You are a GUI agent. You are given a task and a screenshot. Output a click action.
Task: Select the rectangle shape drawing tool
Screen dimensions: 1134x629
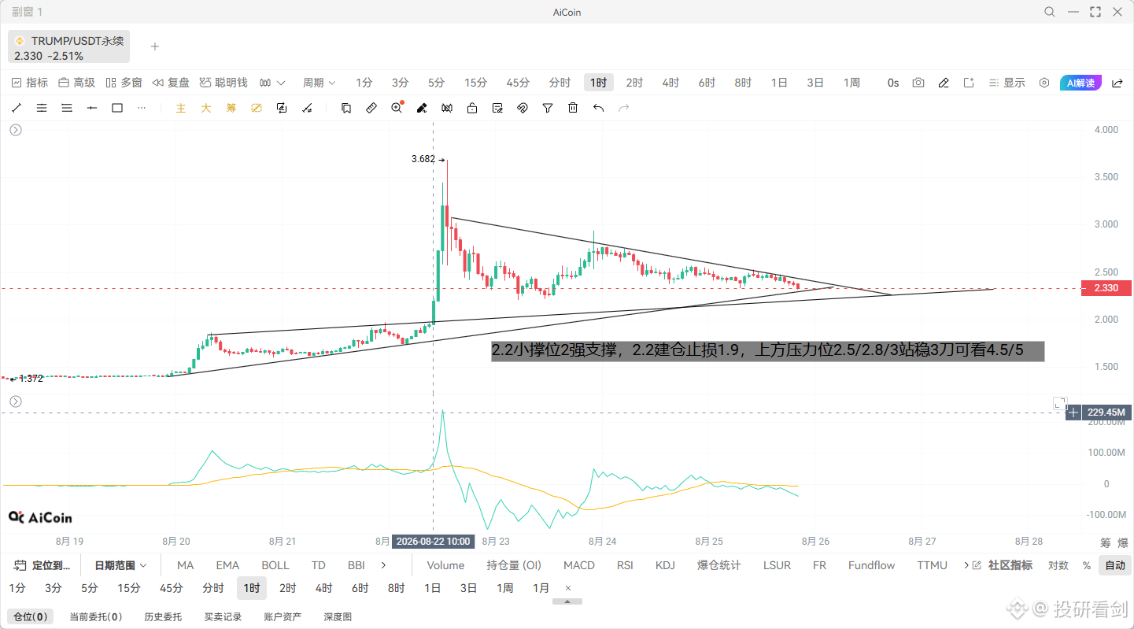click(x=117, y=108)
